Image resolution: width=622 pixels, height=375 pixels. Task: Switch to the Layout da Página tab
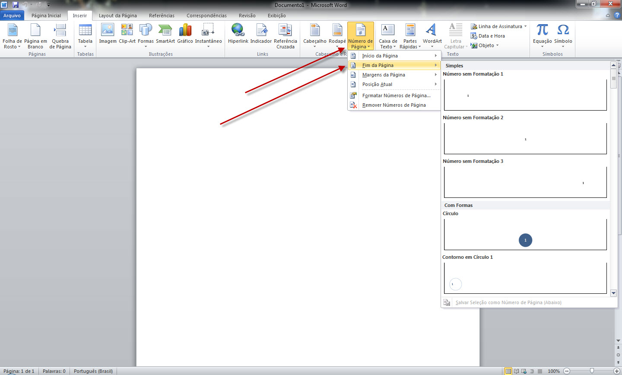coord(118,16)
